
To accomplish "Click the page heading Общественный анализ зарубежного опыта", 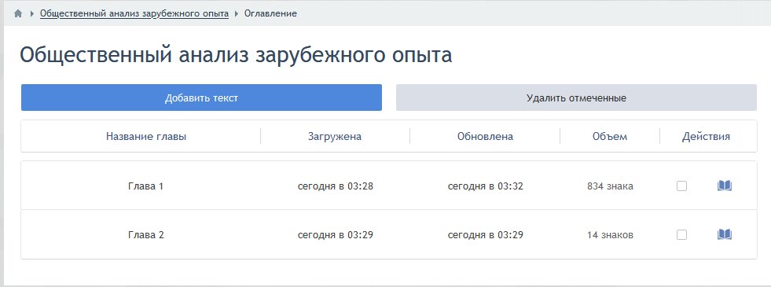I will [x=236, y=55].
